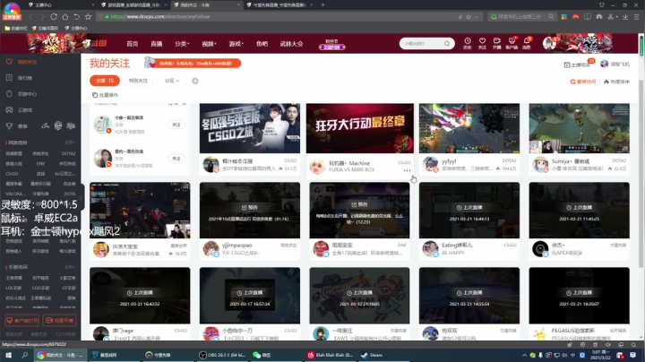
Task: Click the browser undo-close-tab icon
Action: [x=76, y=17]
